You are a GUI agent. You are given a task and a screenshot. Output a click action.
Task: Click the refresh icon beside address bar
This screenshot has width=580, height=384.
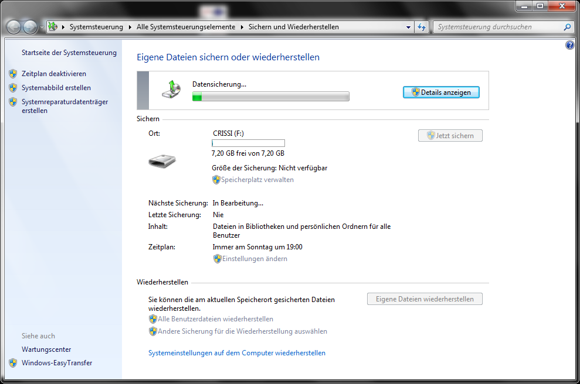click(421, 27)
